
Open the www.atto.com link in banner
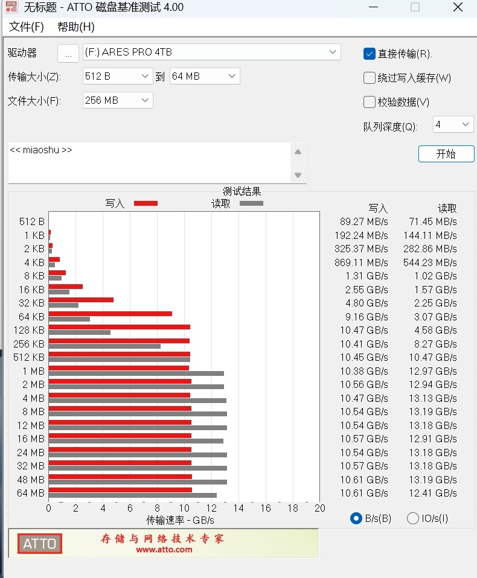164,550
